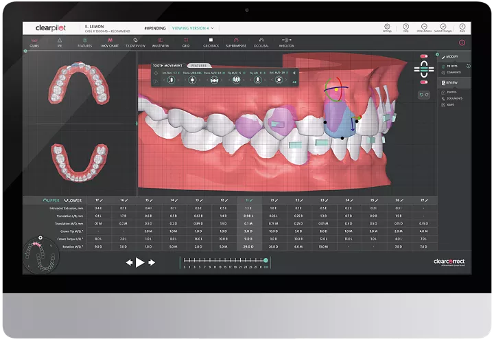Screen dimensions: 494x344
Task: Toggle lower arch visibility switch
Action: point(424,81)
